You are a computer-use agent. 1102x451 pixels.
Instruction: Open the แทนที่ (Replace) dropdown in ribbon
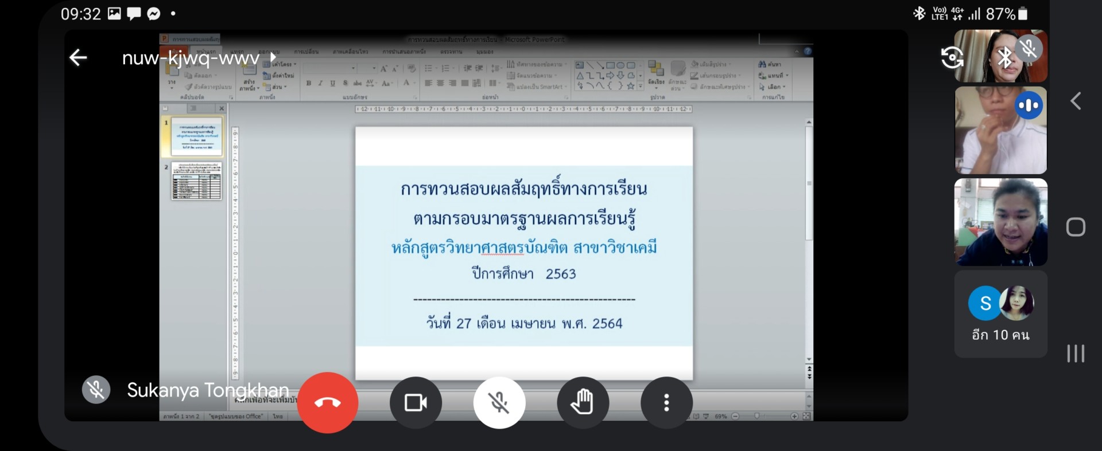[x=774, y=76]
